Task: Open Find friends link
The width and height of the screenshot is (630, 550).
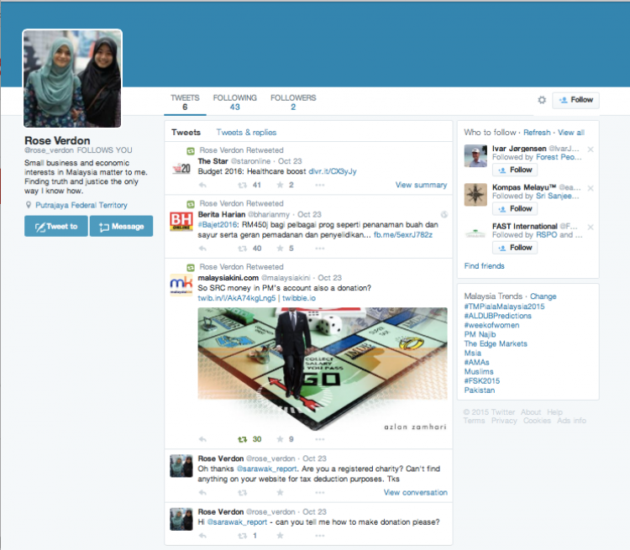Action: pos(484,266)
